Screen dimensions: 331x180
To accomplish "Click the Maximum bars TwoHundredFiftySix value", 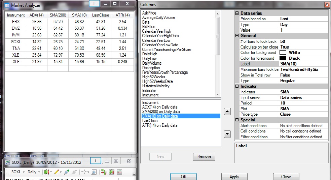I will [x=303, y=69].
